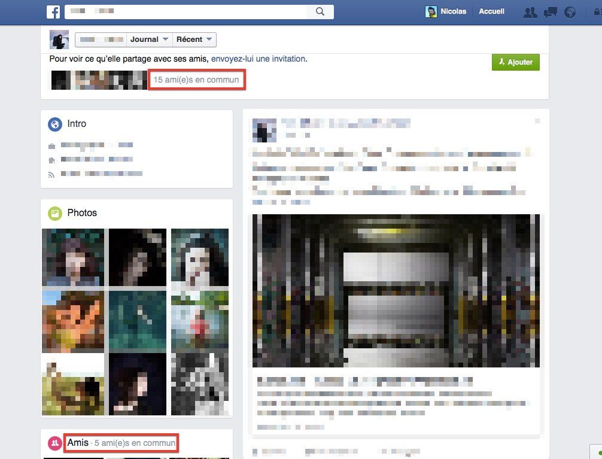Viewport: 602px width, 459px height.
Task: Open the messages icon in top bar
Action: pos(550,12)
